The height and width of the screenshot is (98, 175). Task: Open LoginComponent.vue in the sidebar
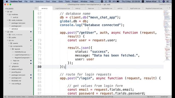point(22,55)
